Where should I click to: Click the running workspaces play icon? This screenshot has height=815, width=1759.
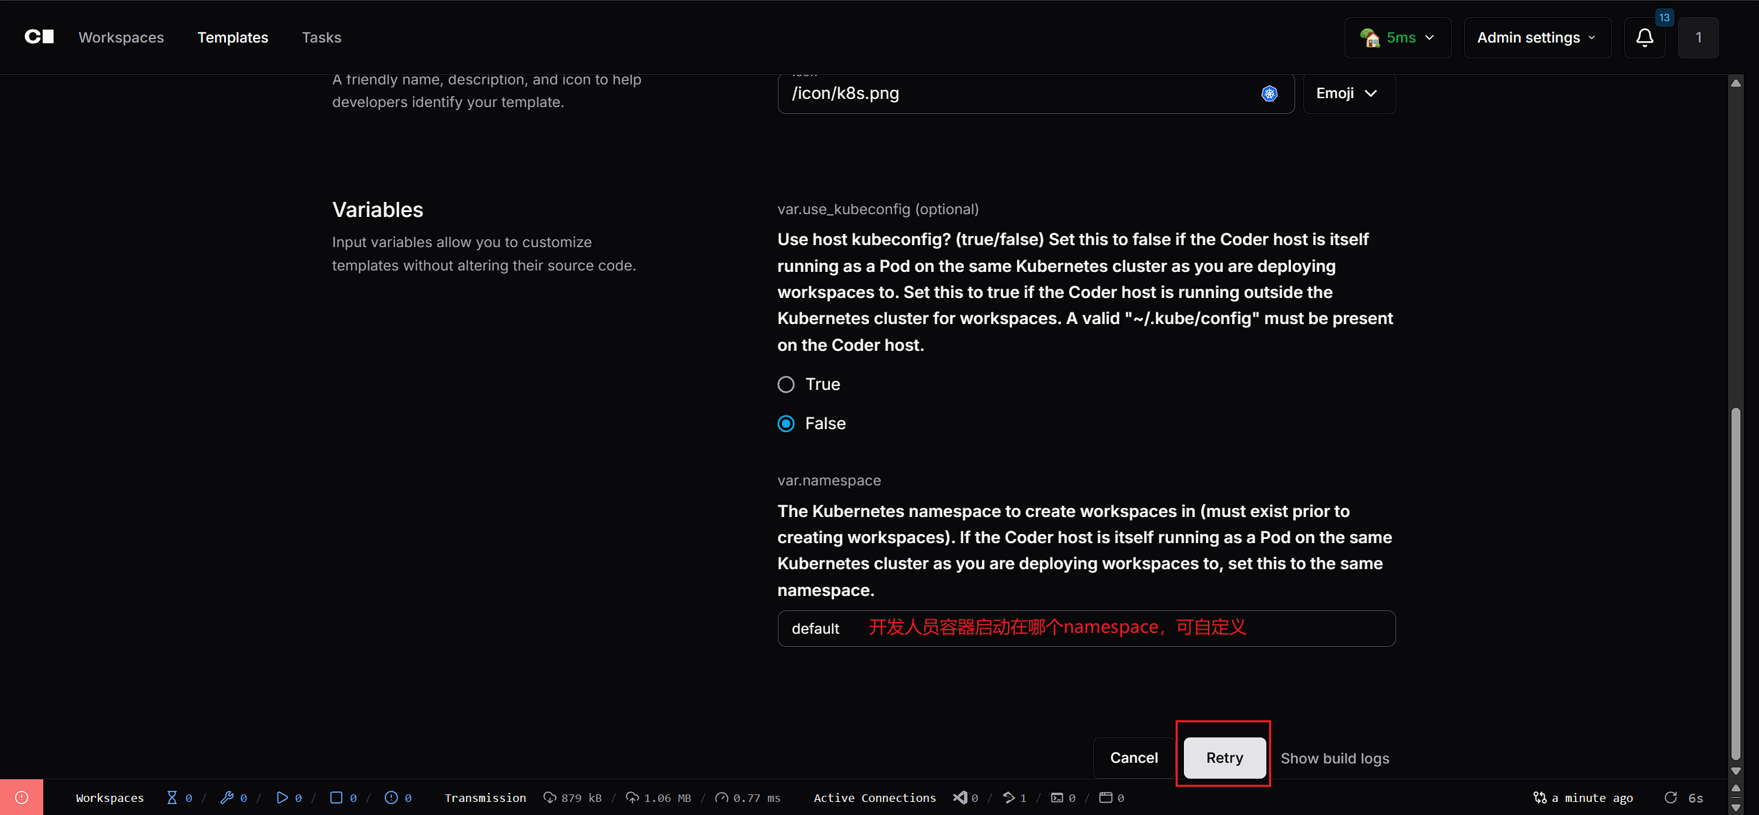[282, 797]
